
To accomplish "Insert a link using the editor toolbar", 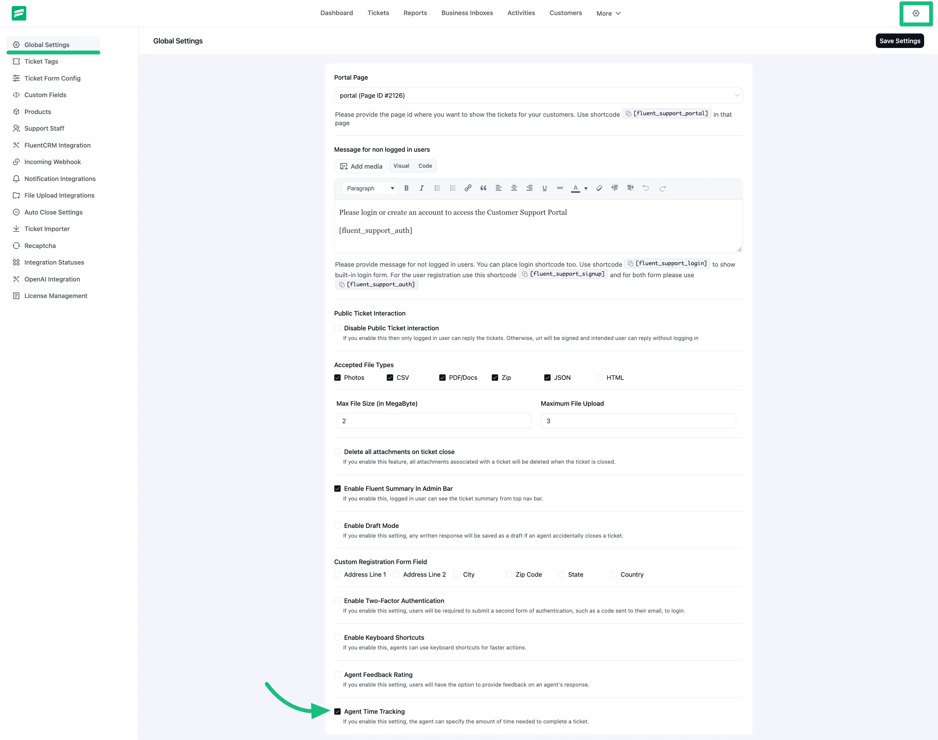I will 468,188.
